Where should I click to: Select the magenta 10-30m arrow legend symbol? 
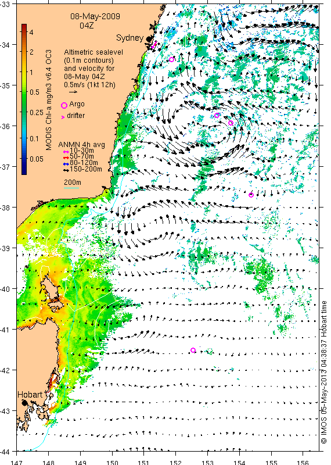[66, 152]
